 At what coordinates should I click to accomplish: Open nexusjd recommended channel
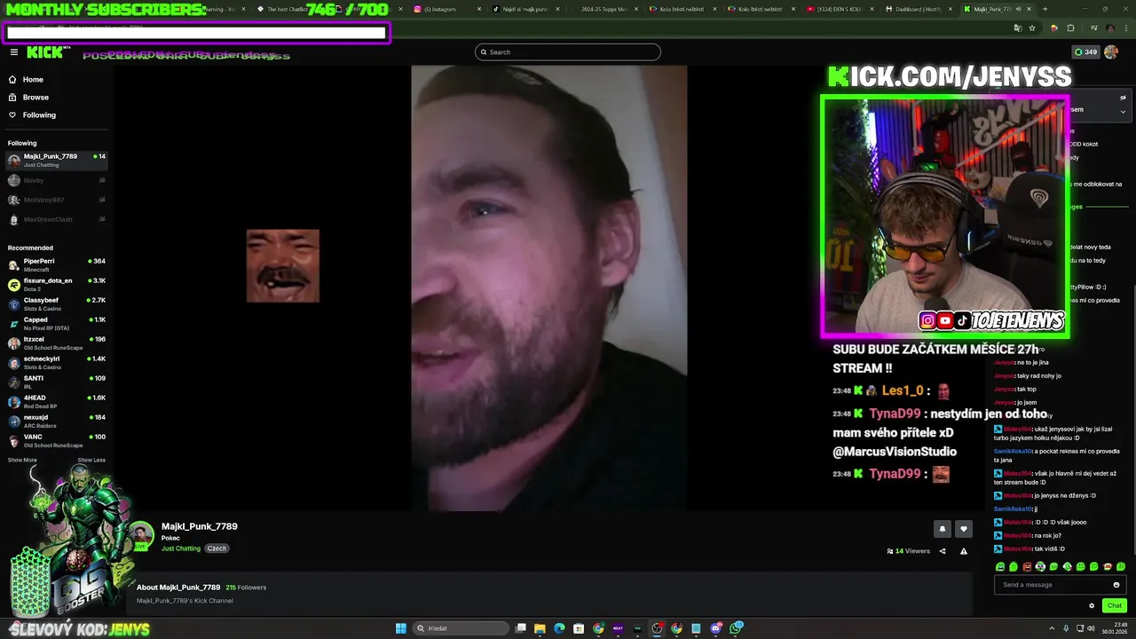click(56, 421)
